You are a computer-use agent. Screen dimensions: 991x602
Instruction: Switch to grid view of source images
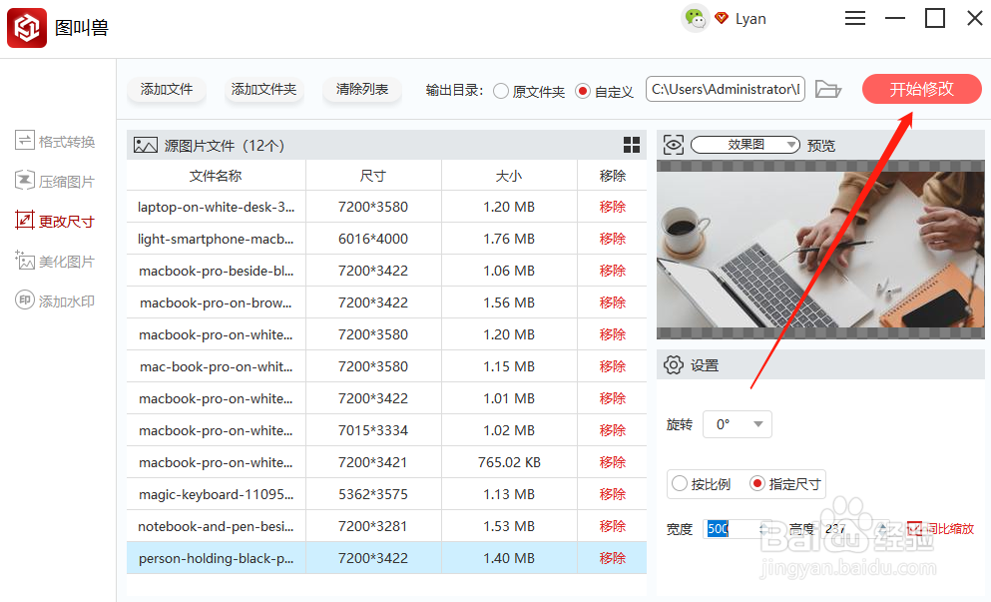pyautogui.click(x=632, y=144)
